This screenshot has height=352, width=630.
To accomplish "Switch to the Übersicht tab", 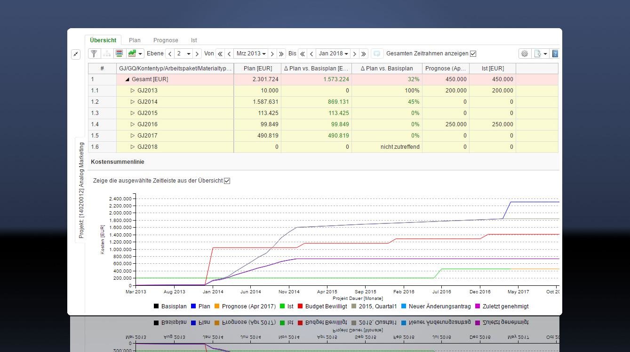I will coord(103,40).
